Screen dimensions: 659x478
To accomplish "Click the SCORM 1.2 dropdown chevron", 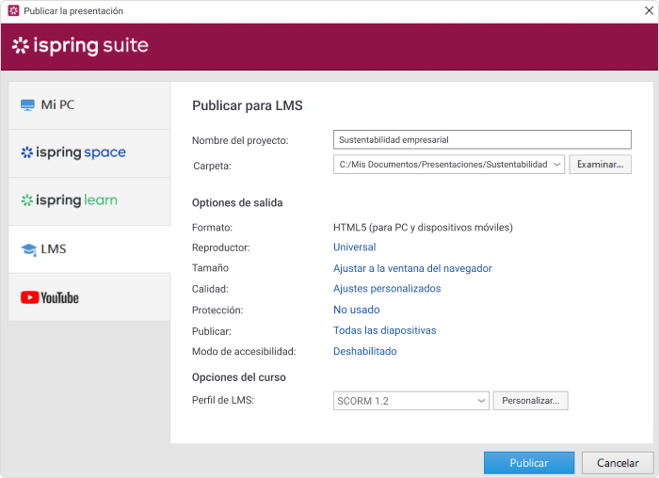I will [481, 401].
